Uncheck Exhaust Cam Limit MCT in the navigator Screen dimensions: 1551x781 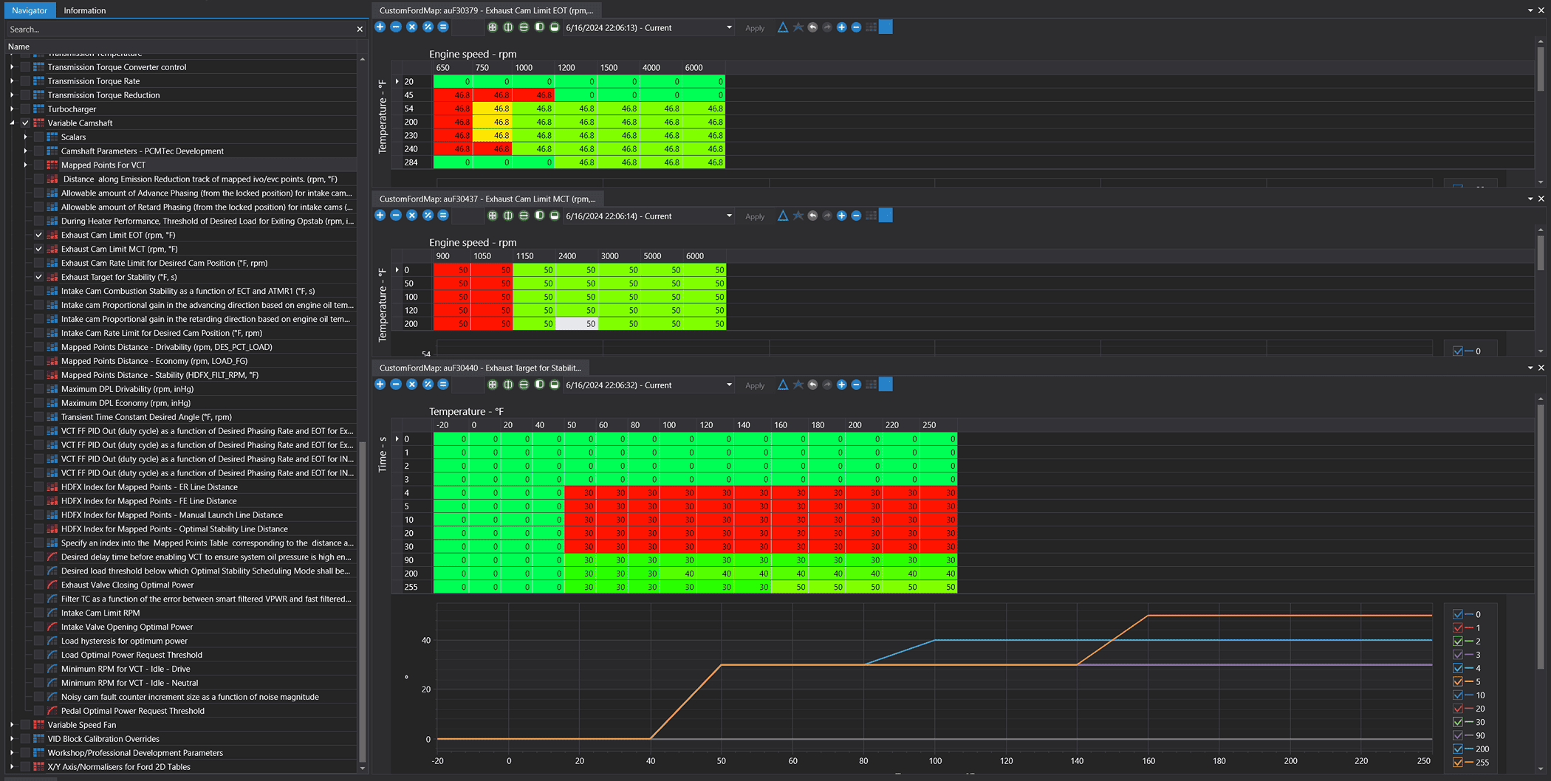(39, 250)
